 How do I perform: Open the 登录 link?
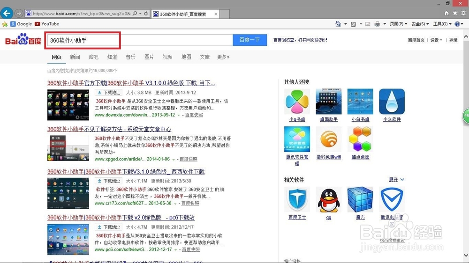coord(453,40)
